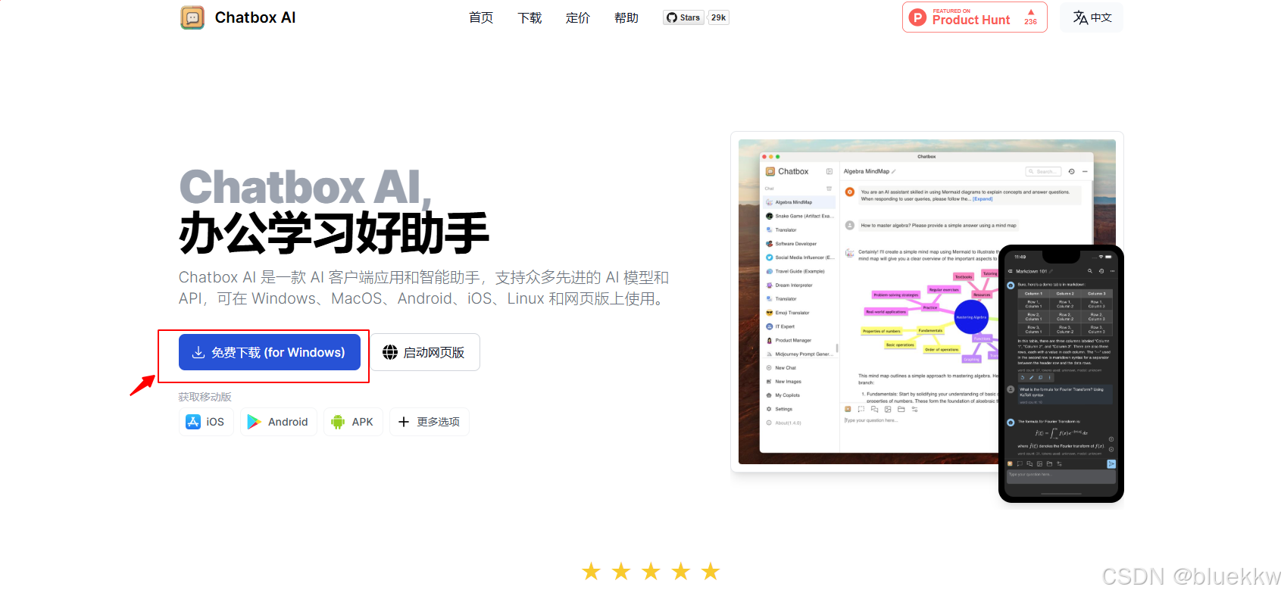Click the 获取移动版 label text
This screenshot has height=599, width=1284.
tap(205, 397)
